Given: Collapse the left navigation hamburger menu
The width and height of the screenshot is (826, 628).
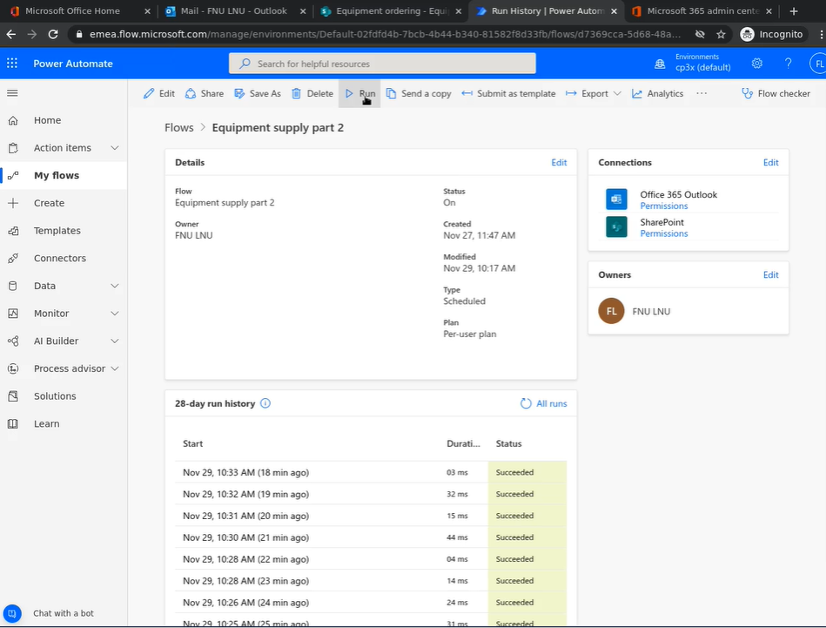Looking at the screenshot, I should (x=12, y=93).
